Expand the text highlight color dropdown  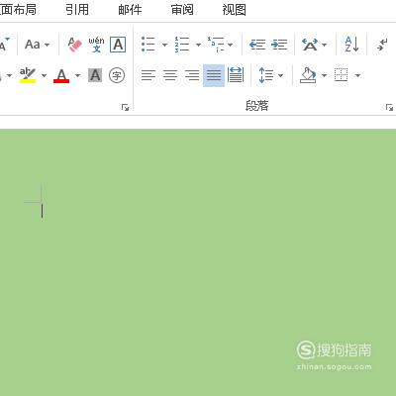pyautogui.click(x=44, y=75)
